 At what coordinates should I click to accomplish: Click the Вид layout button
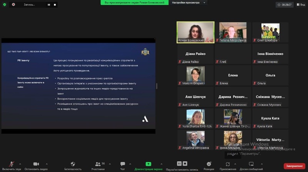pos(301,5)
